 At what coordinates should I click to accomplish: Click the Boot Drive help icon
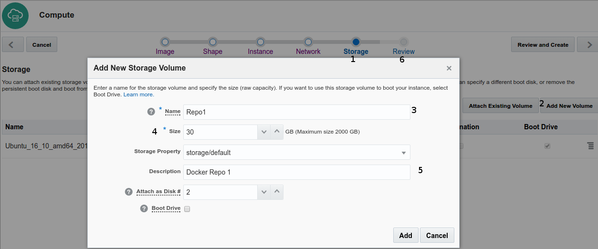(144, 208)
